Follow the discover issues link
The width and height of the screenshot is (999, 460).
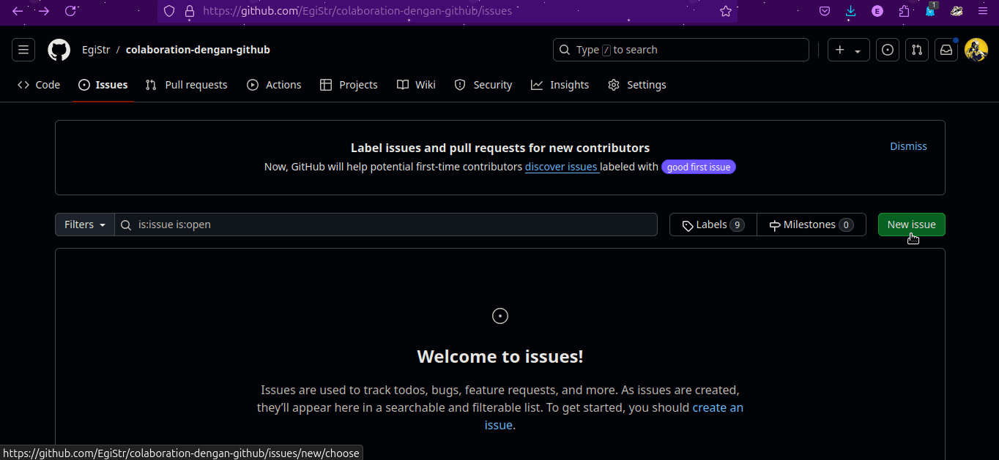tap(561, 167)
